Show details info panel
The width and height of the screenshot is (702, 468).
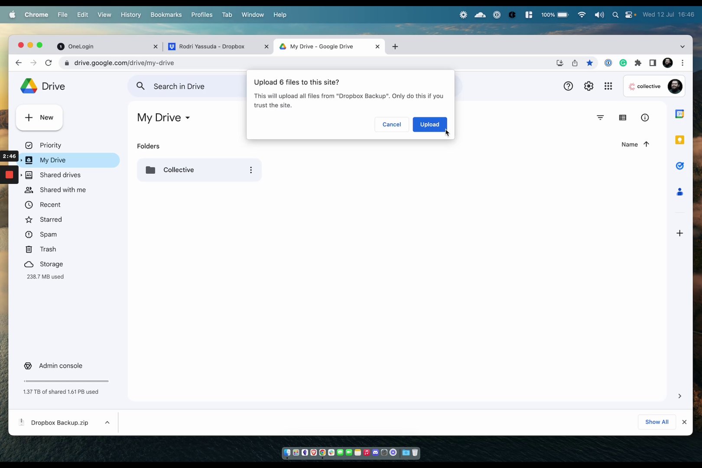coord(645,117)
